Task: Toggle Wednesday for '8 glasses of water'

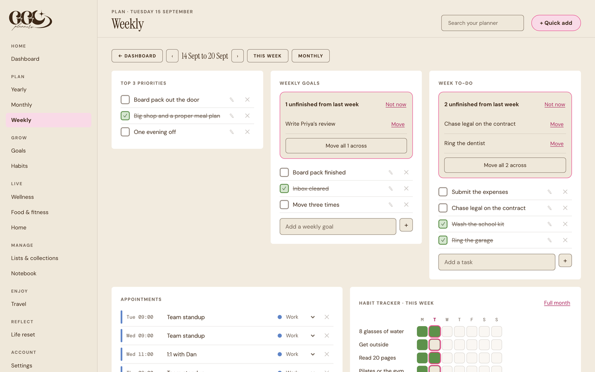Action: pyautogui.click(x=447, y=331)
